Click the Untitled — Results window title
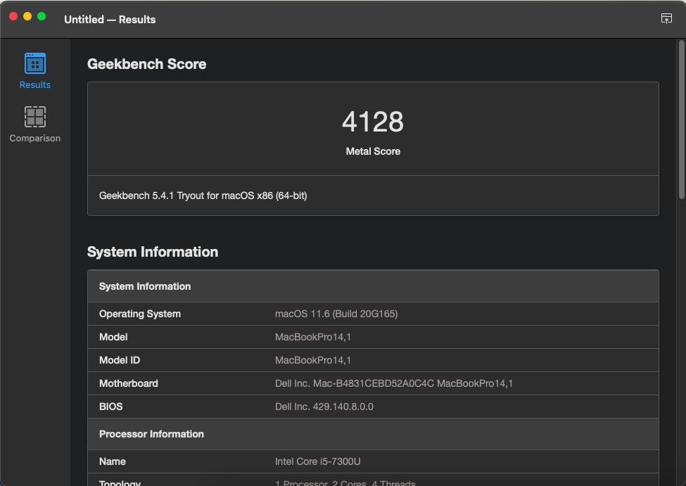 coord(110,20)
